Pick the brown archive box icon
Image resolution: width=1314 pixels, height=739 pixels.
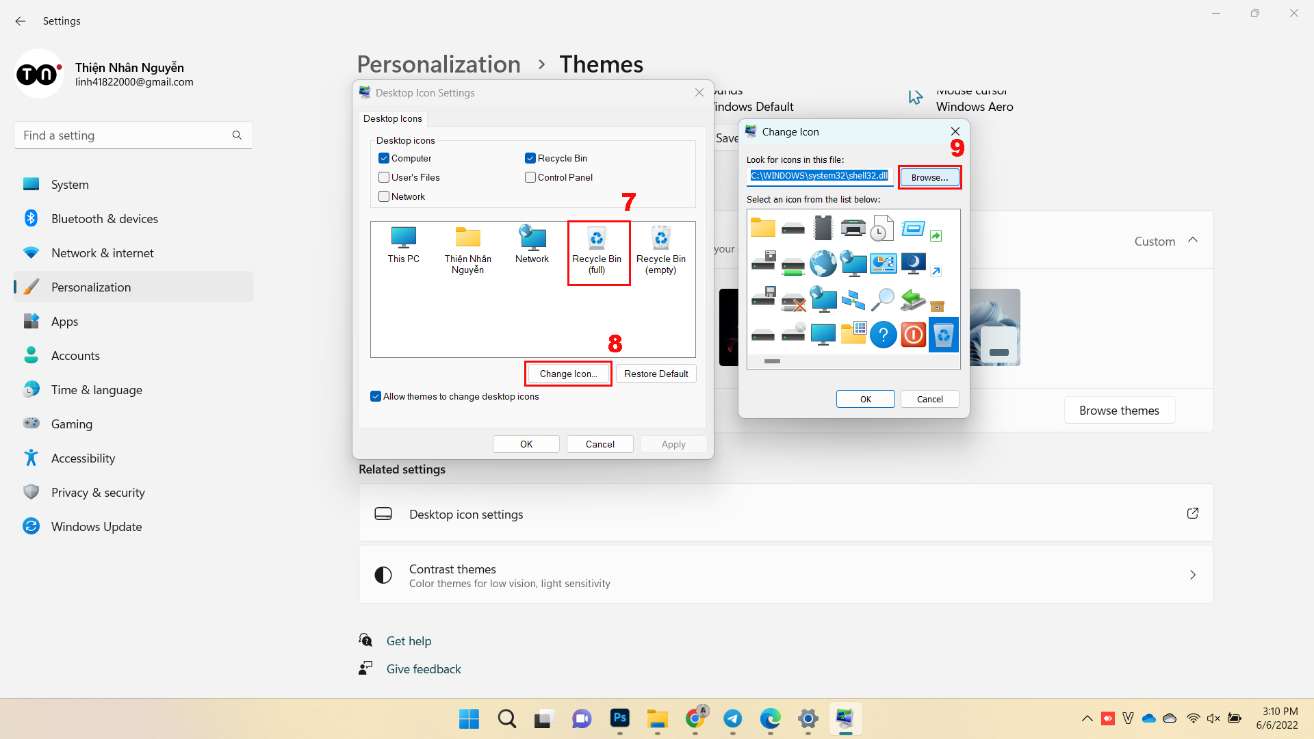(937, 306)
